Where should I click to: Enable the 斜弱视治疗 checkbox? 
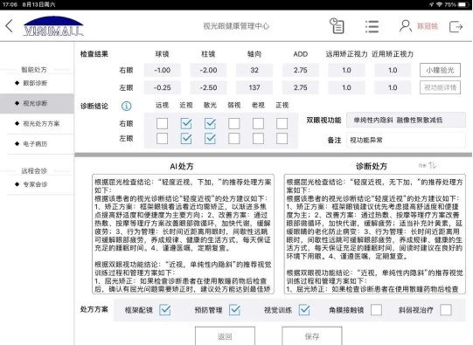[x=446, y=310]
